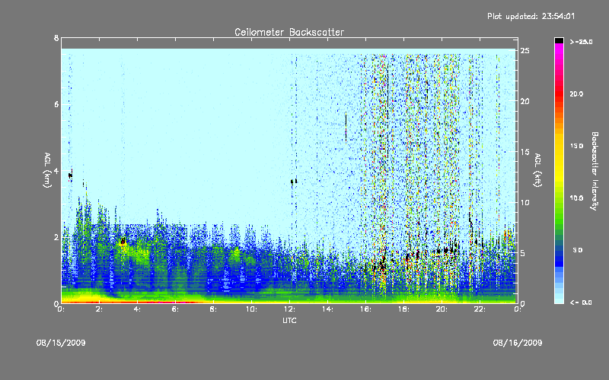
Task: Click the '25' kft tick on right axis
Action: (x=525, y=51)
